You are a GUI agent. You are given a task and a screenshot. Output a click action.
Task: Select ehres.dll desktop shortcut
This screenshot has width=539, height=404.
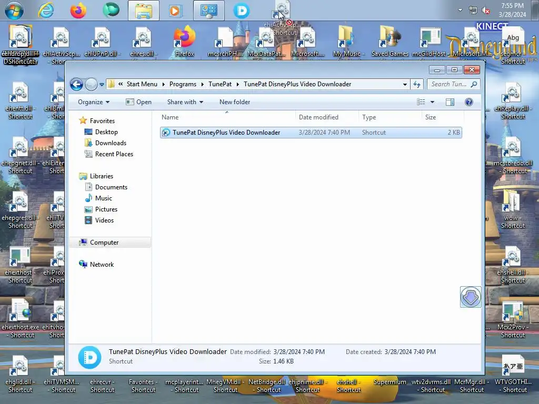point(143,41)
